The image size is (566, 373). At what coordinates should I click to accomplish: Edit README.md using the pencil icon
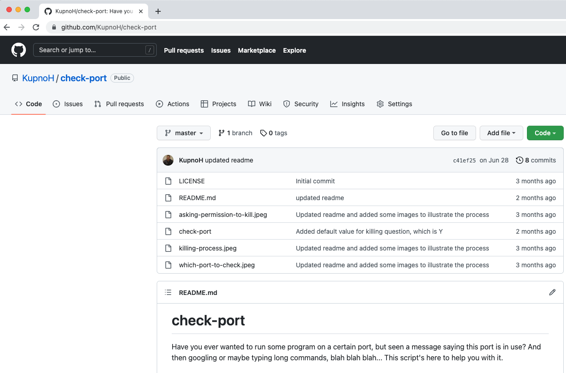pyautogui.click(x=552, y=292)
